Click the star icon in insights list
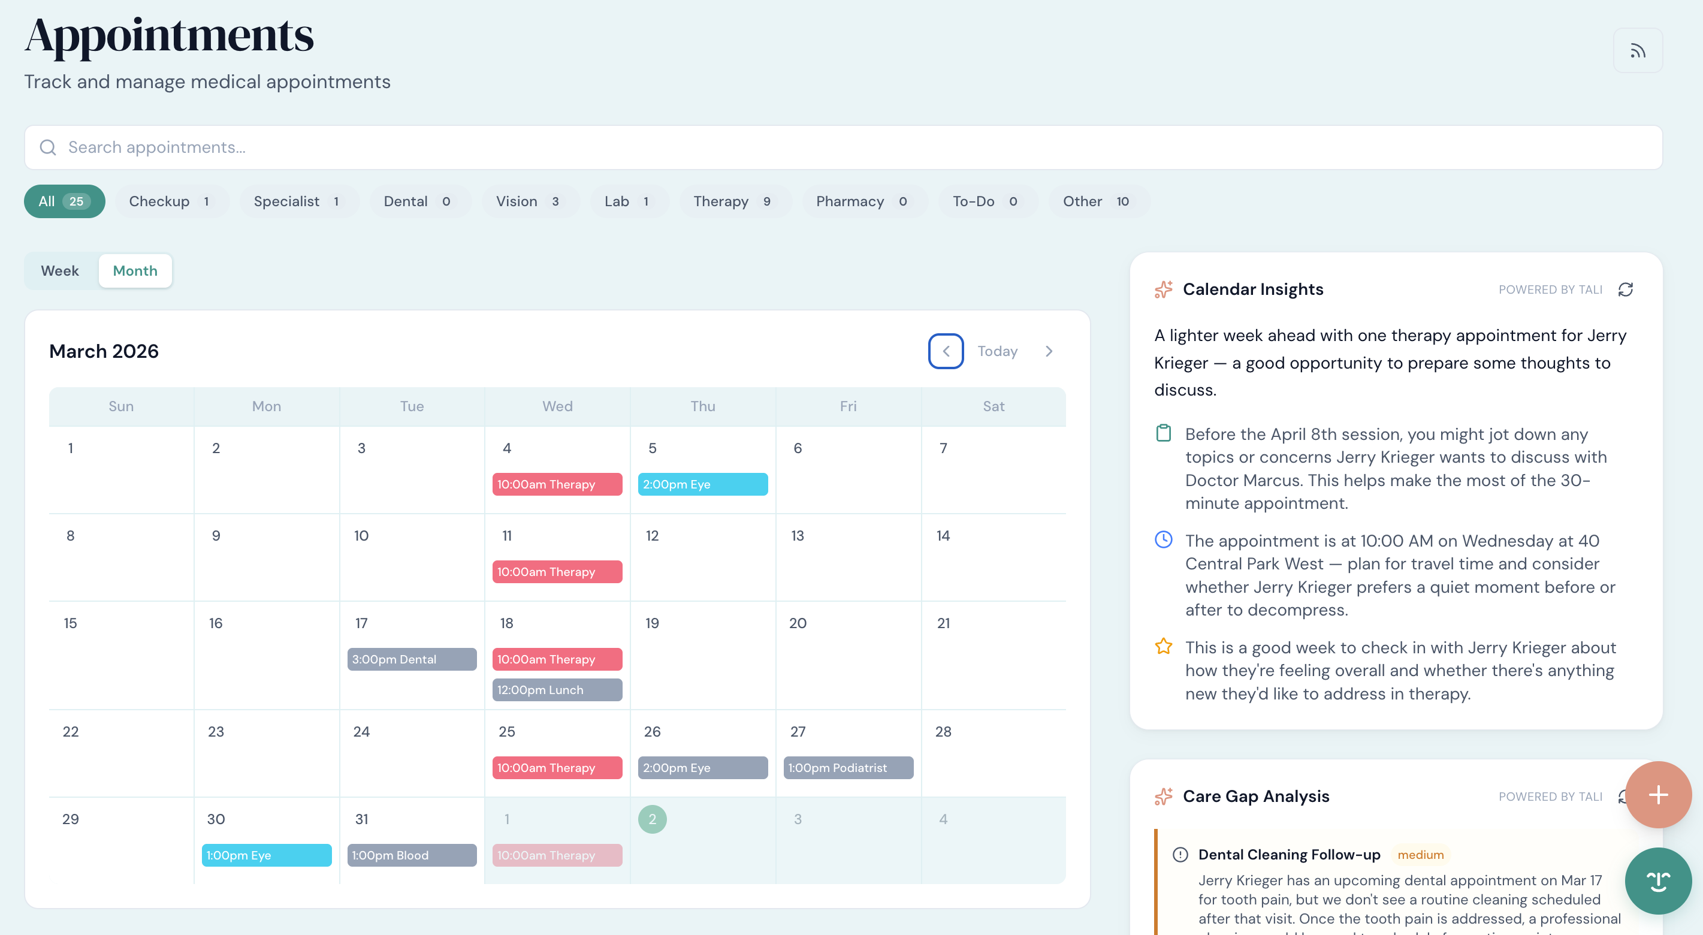Image resolution: width=1703 pixels, height=935 pixels. pos(1164,646)
